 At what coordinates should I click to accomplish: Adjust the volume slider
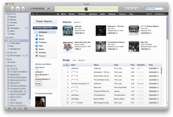pos(45,9)
